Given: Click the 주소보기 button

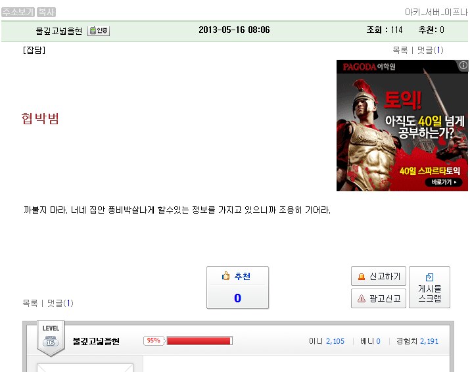Looking at the screenshot, I should coord(18,12).
